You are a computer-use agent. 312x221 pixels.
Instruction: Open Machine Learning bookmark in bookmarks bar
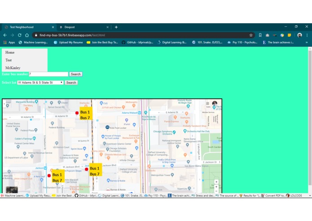[x=33, y=42]
